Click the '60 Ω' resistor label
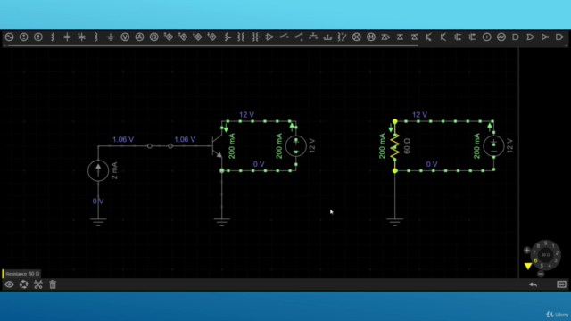 tap(407, 146)
